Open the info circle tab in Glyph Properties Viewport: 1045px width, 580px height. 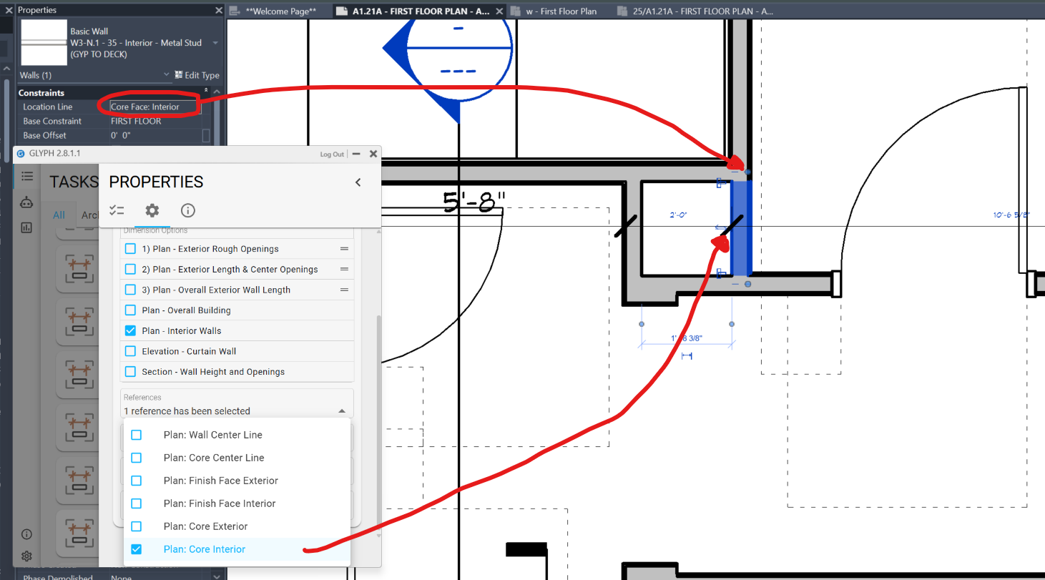click(x=187, y=210)
